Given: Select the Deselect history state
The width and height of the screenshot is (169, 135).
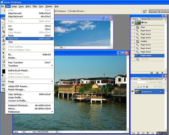Looking at the screenshot, I should pos(149,41).
